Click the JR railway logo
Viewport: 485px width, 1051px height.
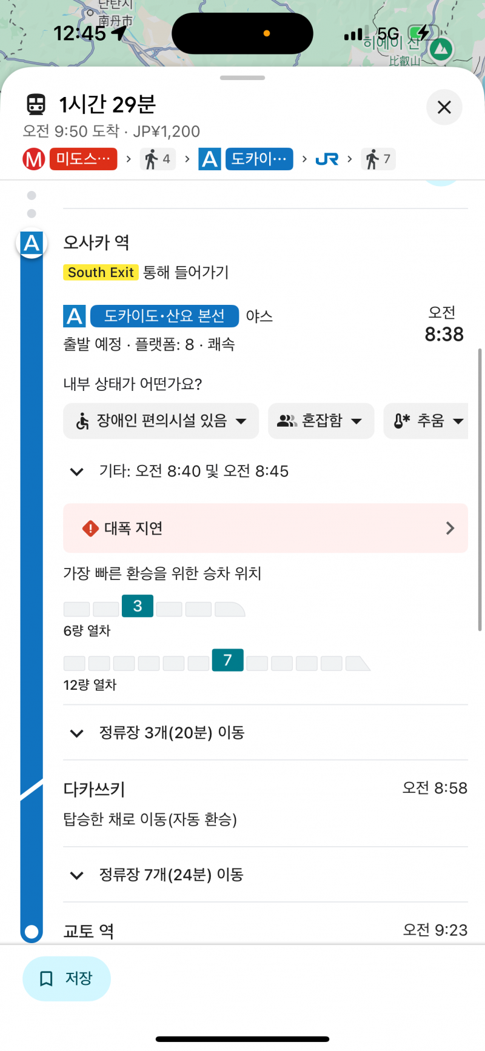(x=327, y=159)
